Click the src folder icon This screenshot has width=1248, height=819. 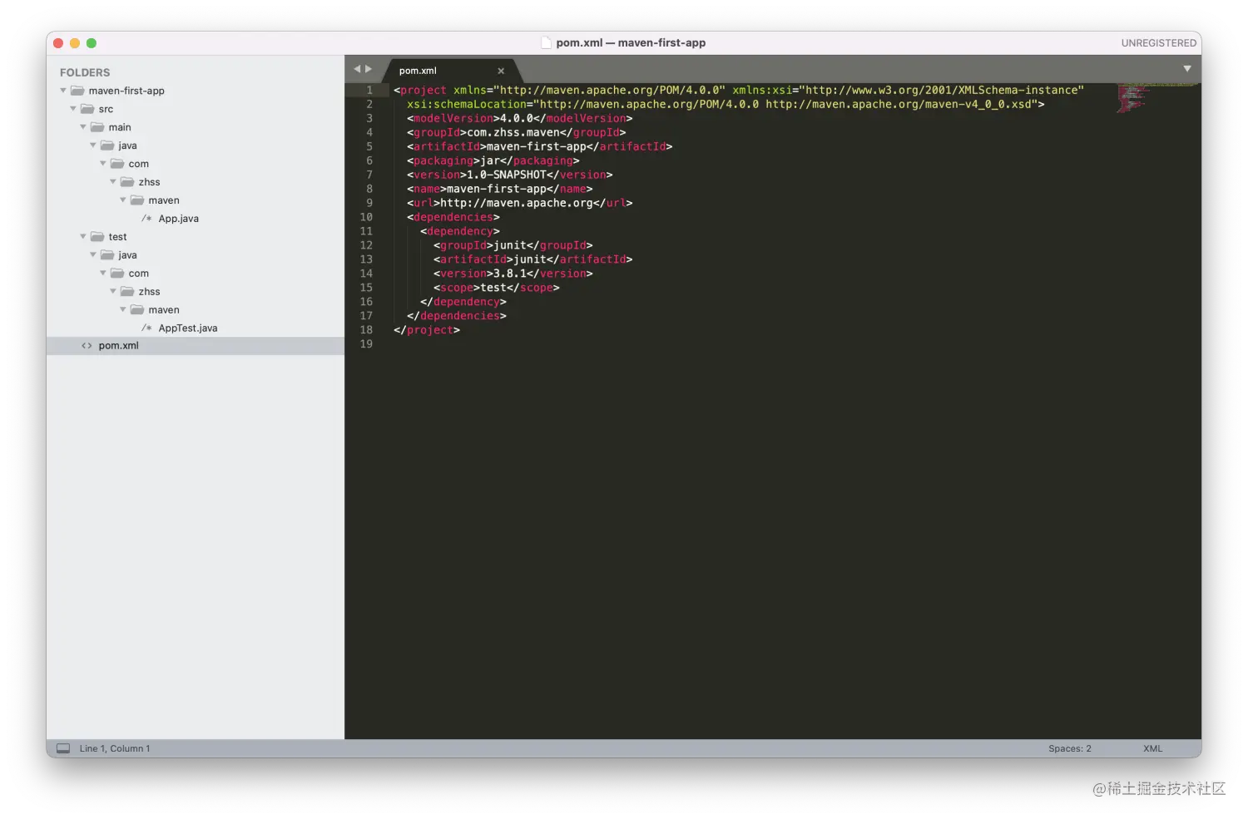coord(87,109)
